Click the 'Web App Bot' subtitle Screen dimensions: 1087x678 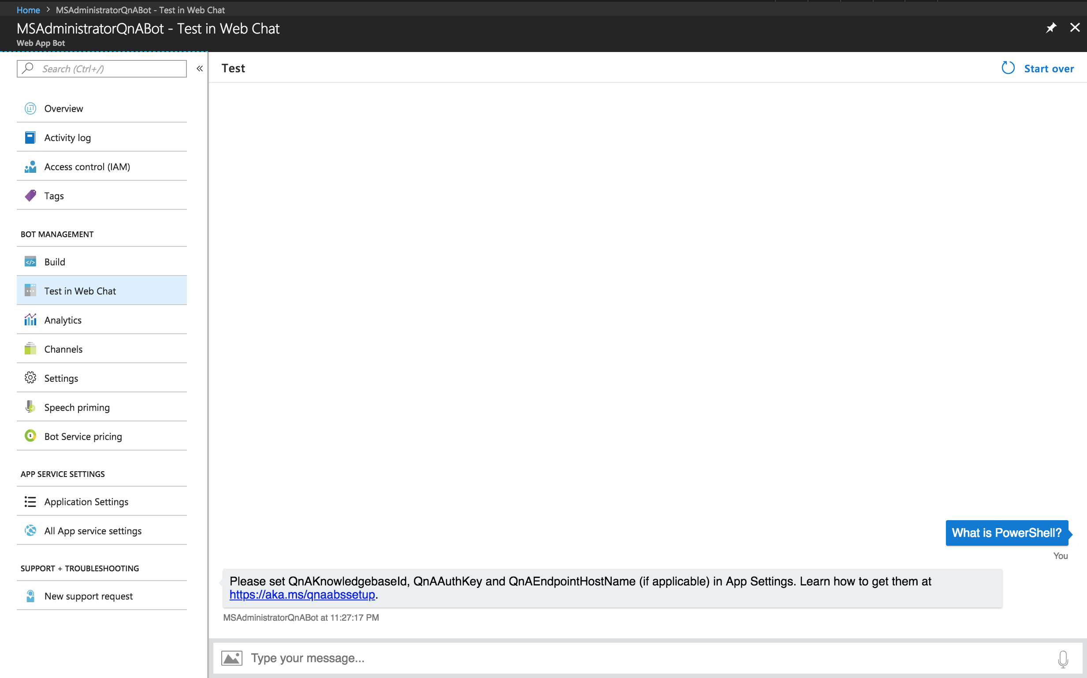tap(41, 43)
